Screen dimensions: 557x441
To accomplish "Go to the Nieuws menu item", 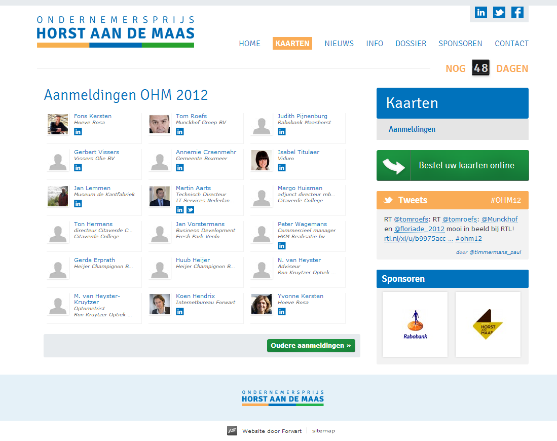I will 339,44.
